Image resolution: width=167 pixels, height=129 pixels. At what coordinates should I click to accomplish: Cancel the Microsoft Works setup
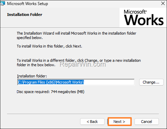(147, 122)
